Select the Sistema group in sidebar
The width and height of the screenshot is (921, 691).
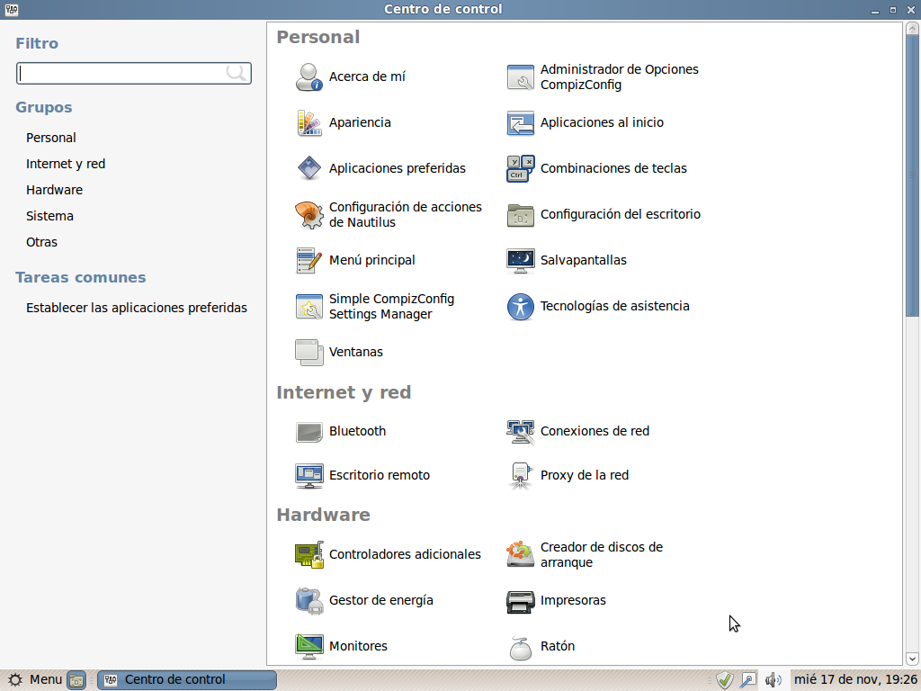point(49,216)
